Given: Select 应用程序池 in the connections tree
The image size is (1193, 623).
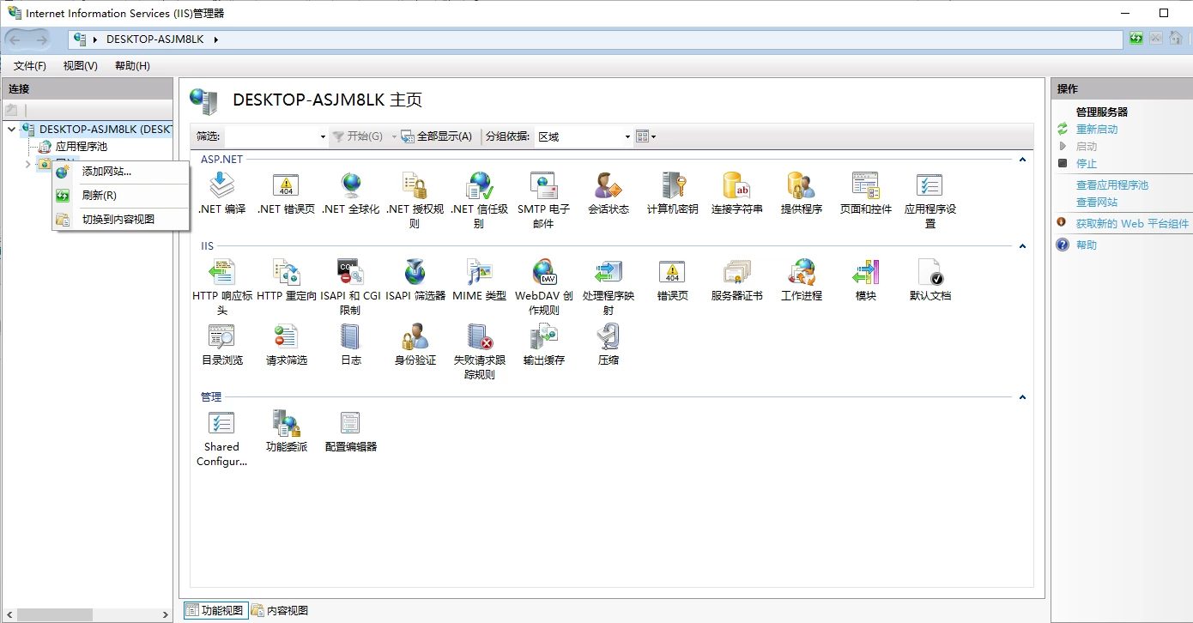Looking at the screenshot, I should coord(82,147).
